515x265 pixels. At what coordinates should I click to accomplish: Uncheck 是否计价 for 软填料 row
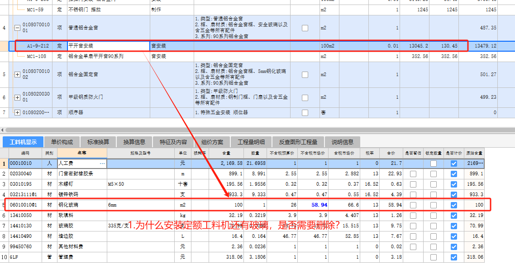[x=454, y=216]
